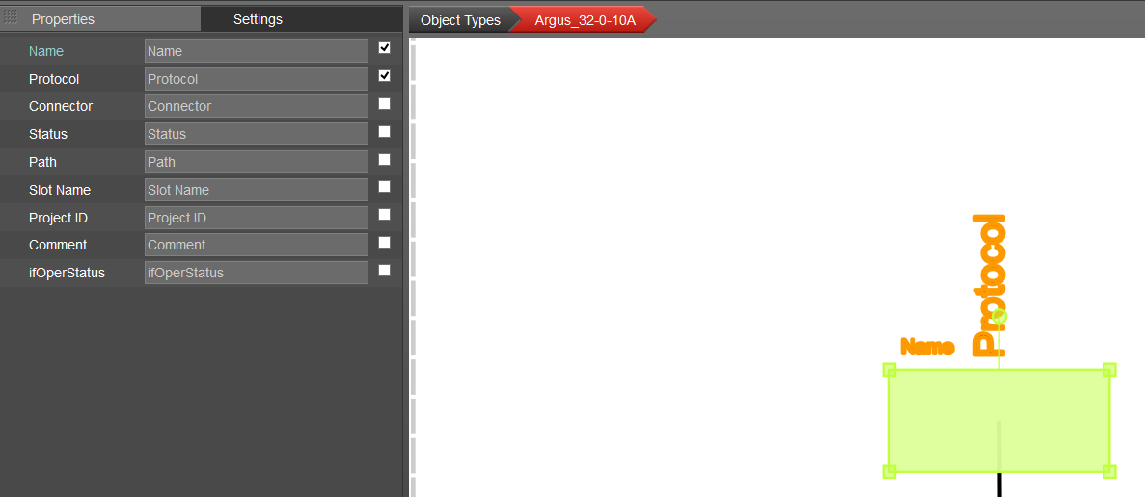Enable the Connector property checkbox
The width and height of the screenshot is (1145, 497).
385,104
